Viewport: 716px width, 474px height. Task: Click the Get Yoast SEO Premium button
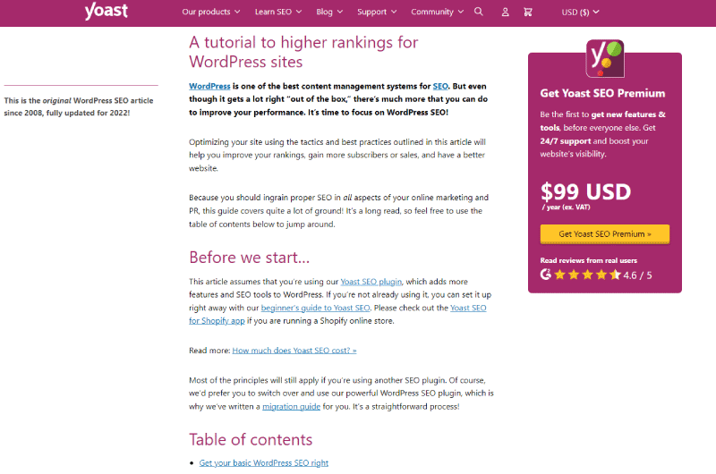605,234
